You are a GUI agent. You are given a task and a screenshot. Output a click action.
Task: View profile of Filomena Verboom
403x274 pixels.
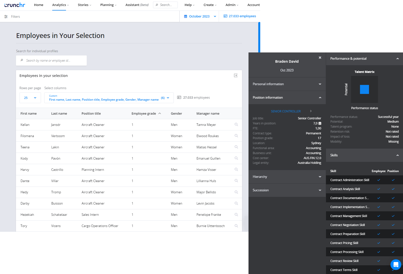236,136
